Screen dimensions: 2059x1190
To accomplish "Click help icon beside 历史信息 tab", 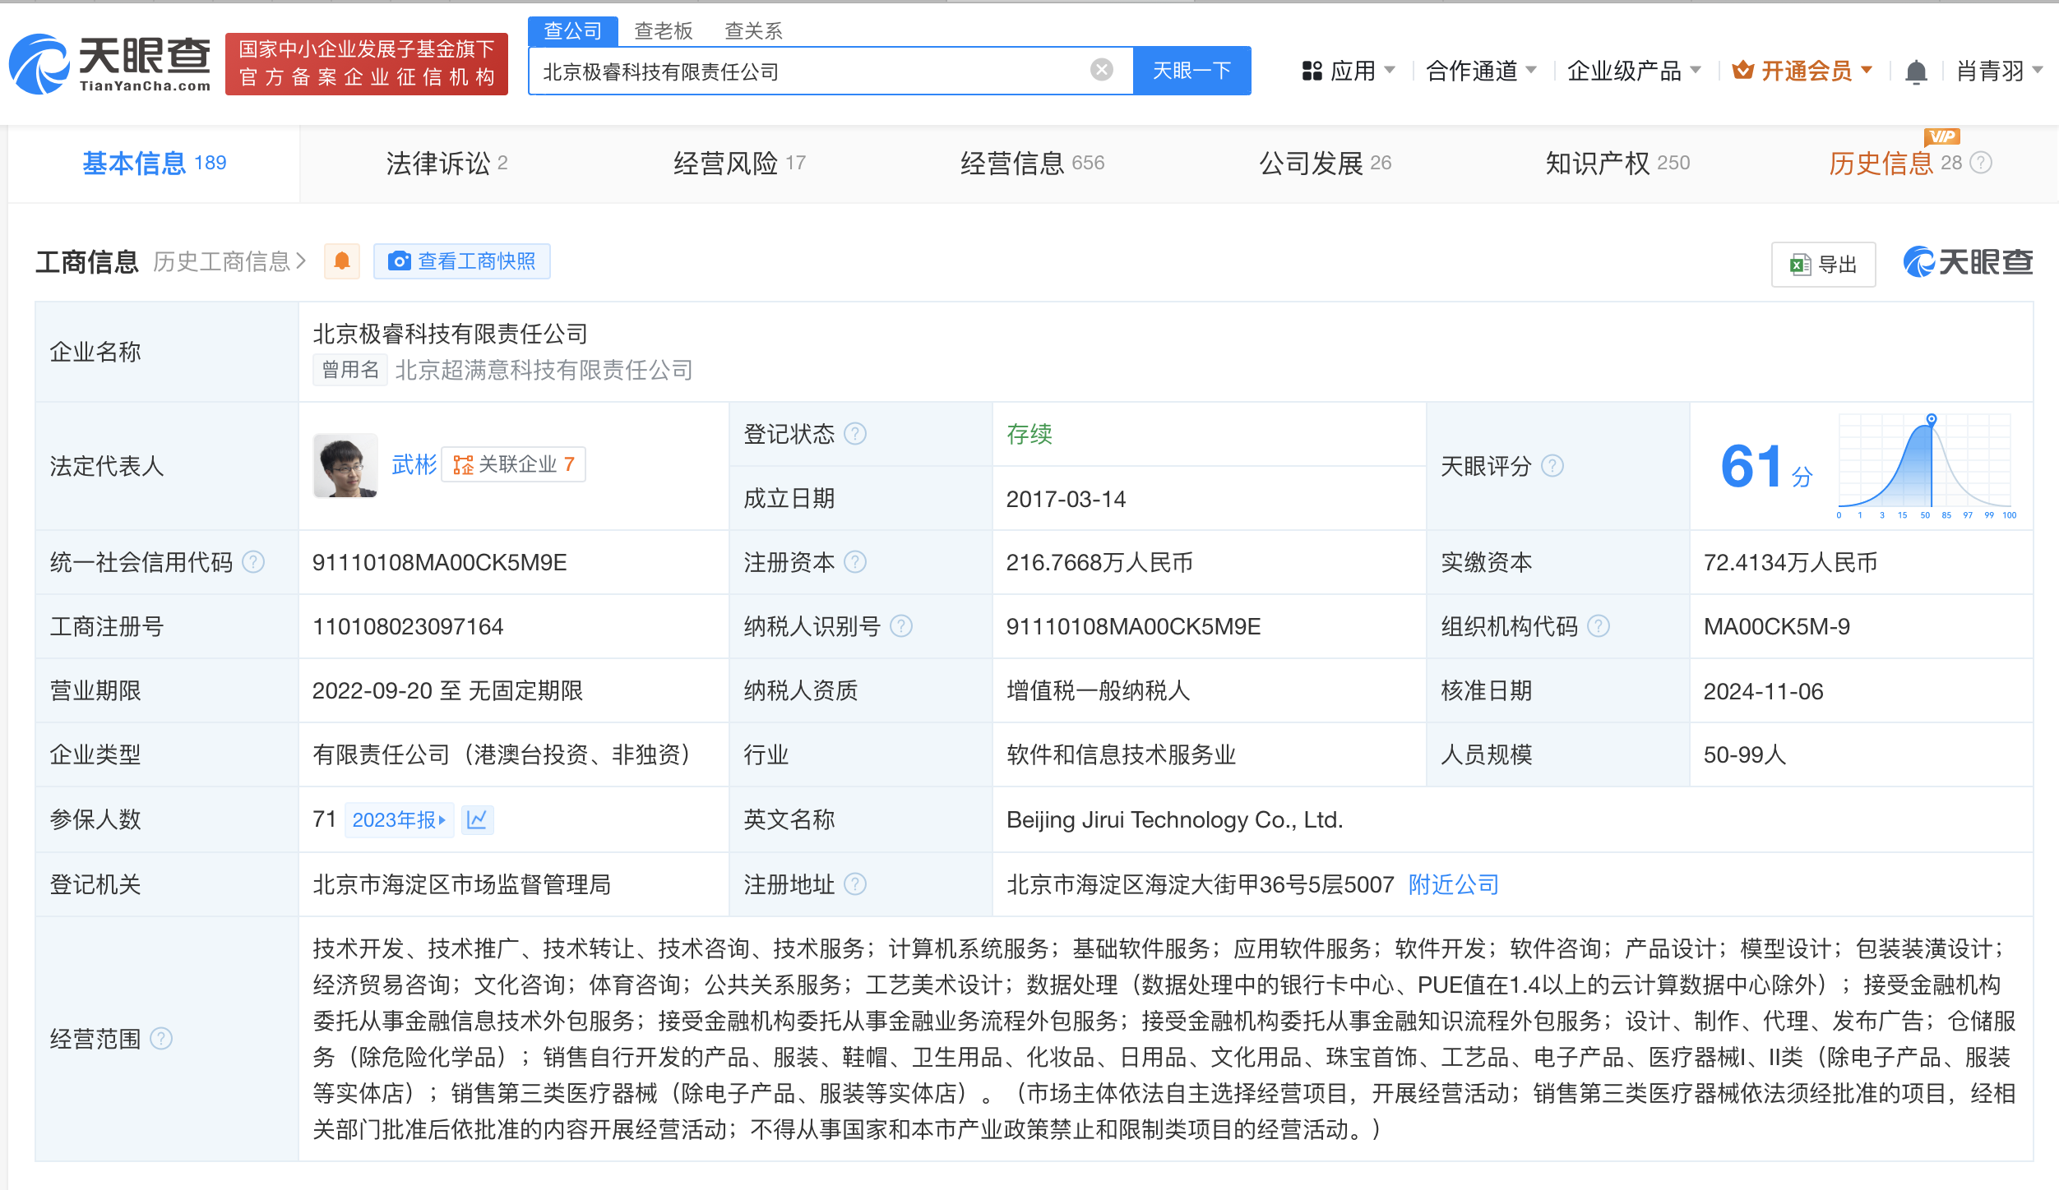I will 1982,163.
